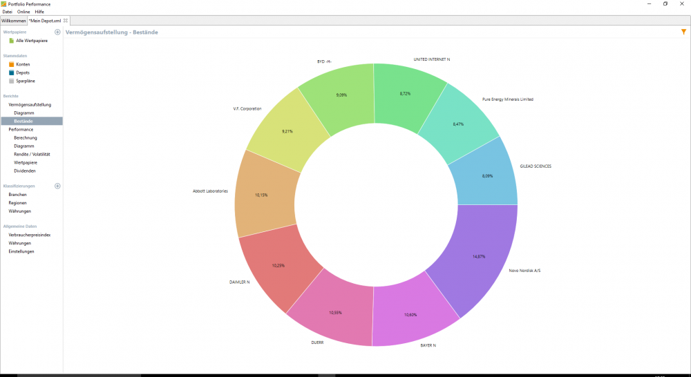Select Performance in the sidebar
Viewport: 691px width, 377px height.
pos(21,130)
